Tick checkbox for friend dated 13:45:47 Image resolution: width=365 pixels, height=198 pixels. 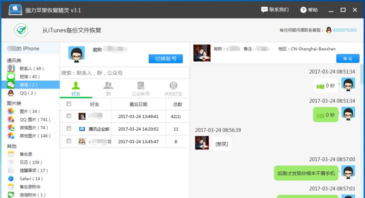pyautogui.click(x=69, y=141)
